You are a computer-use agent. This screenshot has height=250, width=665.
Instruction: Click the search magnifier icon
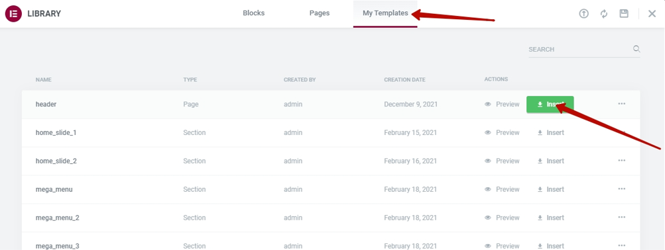[636, 49]
